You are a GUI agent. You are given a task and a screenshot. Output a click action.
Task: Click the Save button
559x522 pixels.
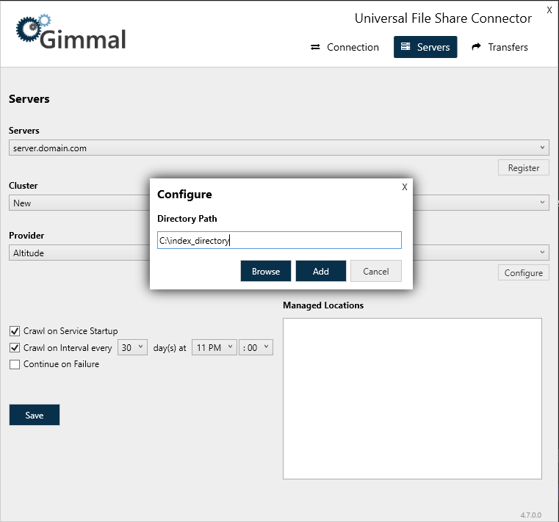[x=35, y=415]
